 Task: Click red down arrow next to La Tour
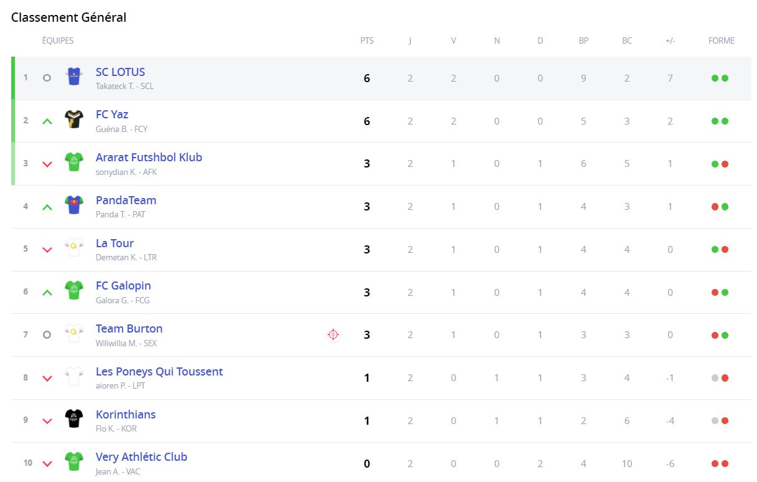tap(47, 250)
